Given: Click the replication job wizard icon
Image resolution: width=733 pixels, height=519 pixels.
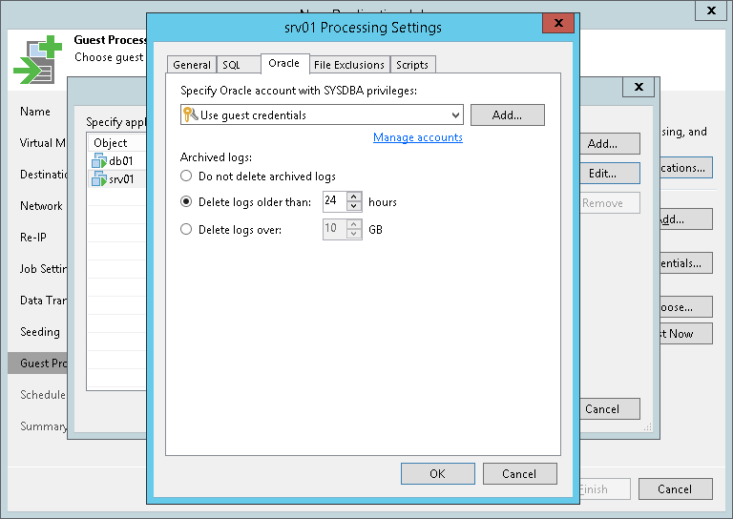Looking at the screenshot, I should click(x=38, y=60).
